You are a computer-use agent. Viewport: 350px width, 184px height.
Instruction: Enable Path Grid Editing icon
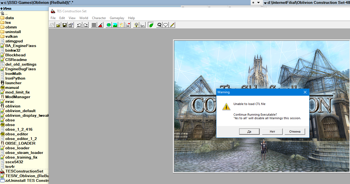pos(121,25)
